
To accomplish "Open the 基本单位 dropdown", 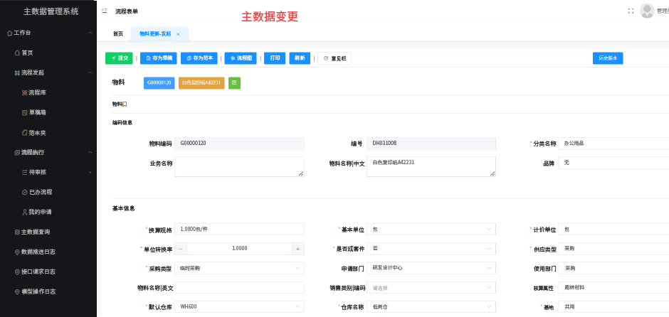I will pyautogui.click(x=431, y=230).
